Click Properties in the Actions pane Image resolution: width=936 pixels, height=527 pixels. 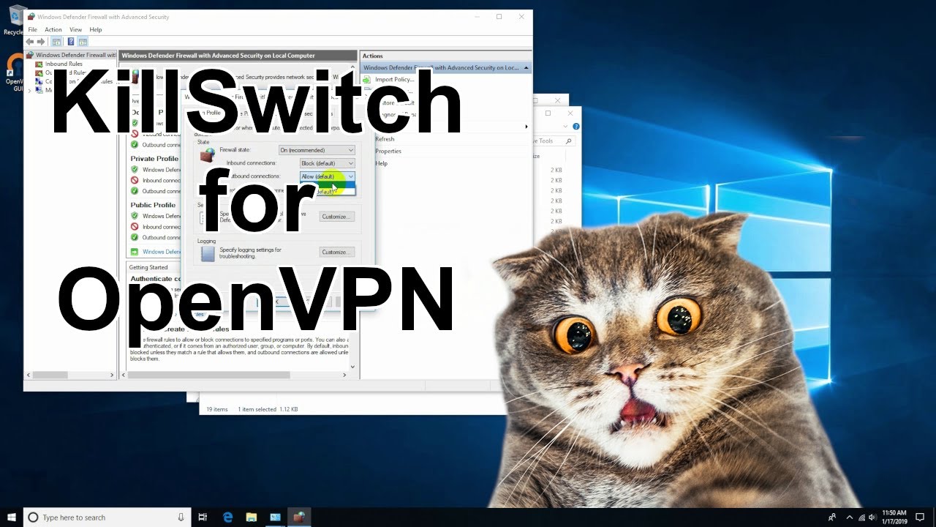[x=388, y=152]
